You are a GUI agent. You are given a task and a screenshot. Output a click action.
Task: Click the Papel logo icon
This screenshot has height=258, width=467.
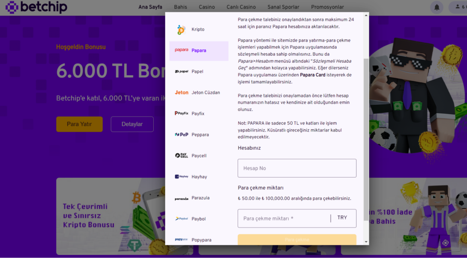182,71
